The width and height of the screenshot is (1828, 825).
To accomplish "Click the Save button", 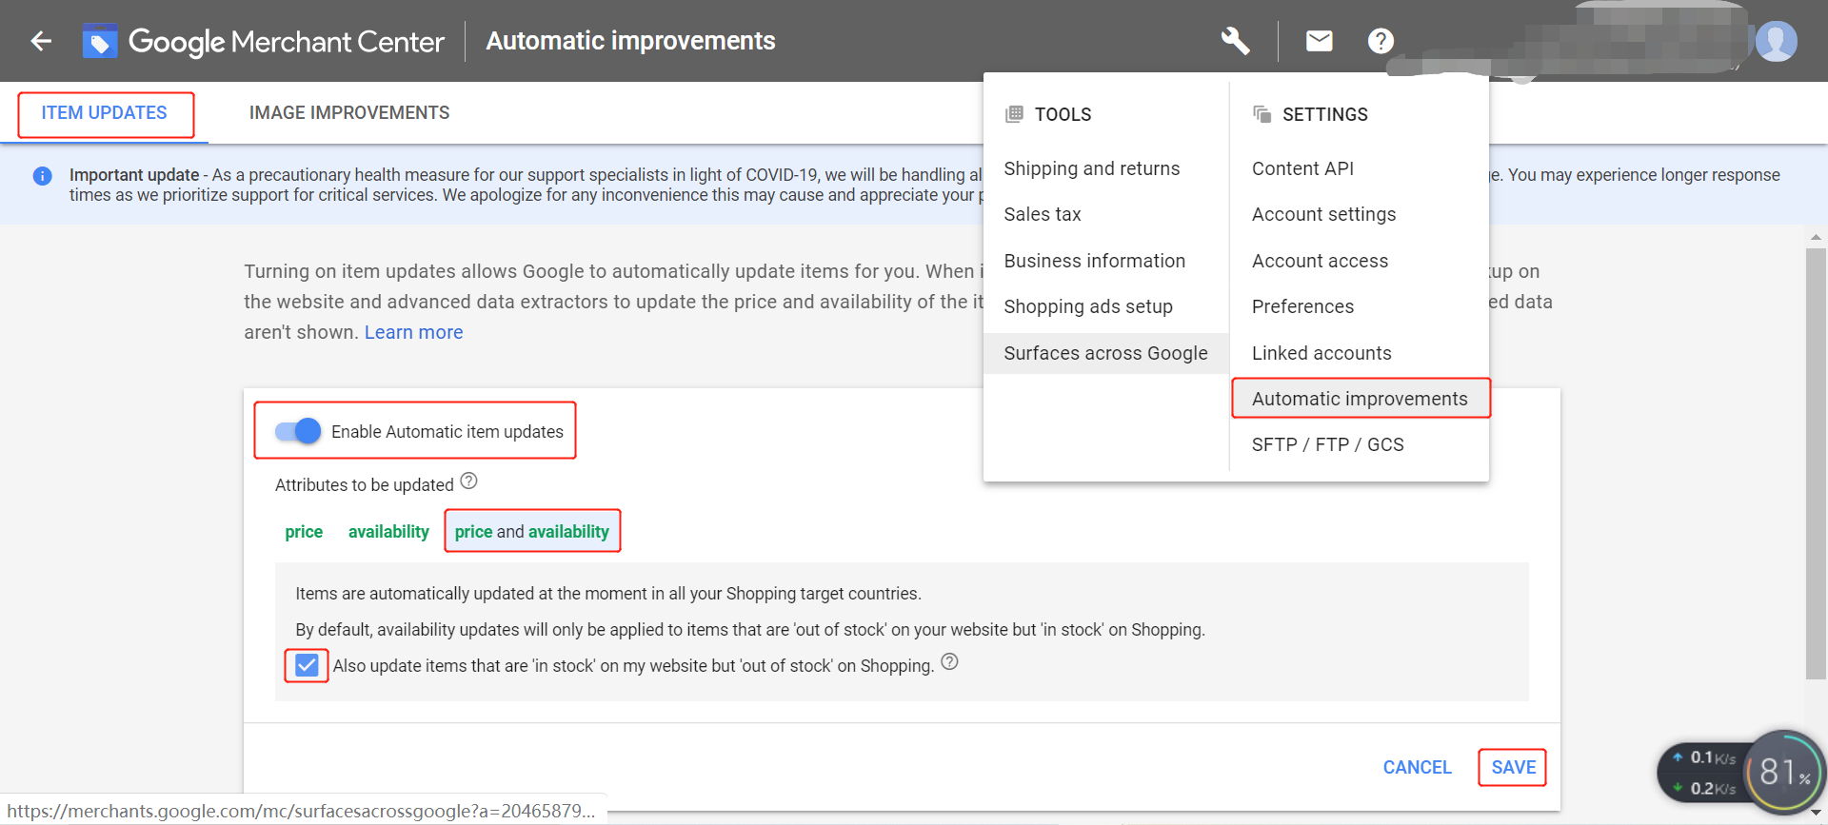I will click(1513, 767).
